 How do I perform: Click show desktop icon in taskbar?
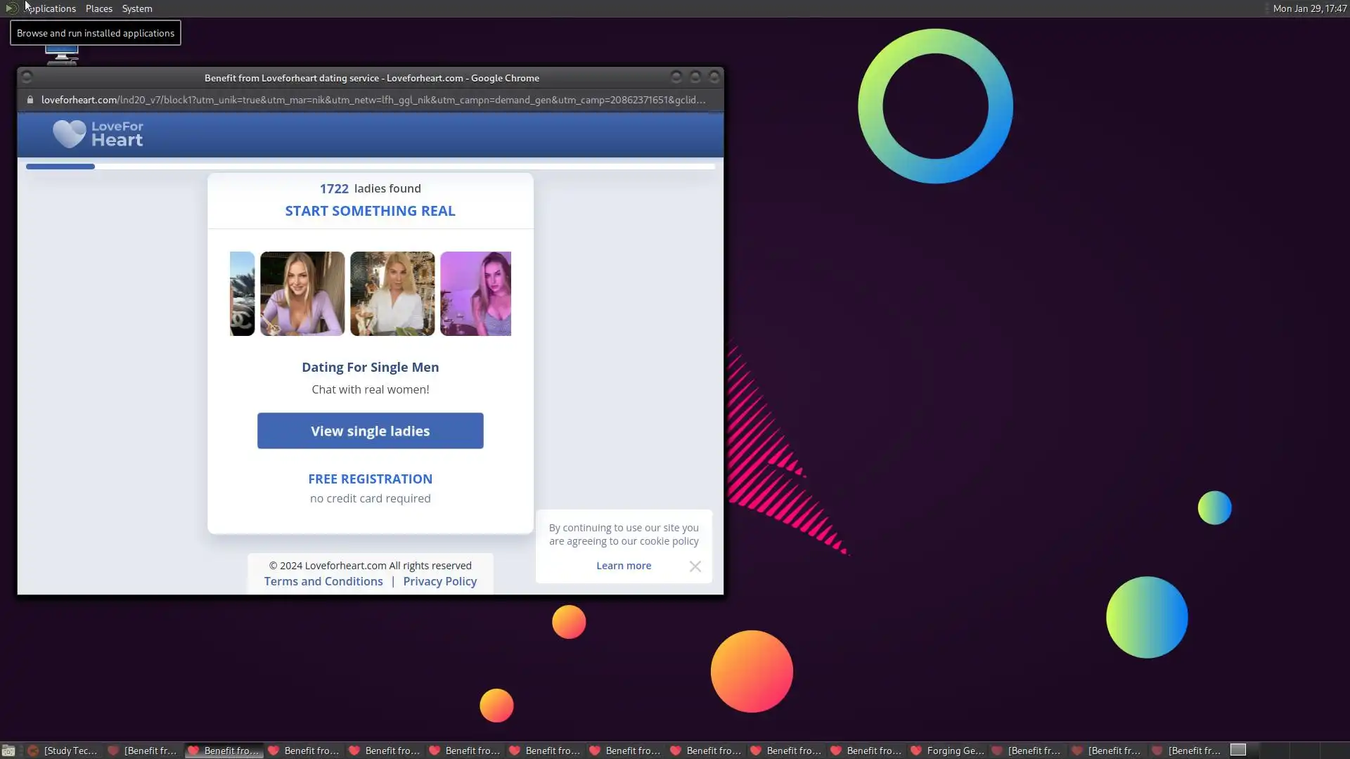click(8, 751)
